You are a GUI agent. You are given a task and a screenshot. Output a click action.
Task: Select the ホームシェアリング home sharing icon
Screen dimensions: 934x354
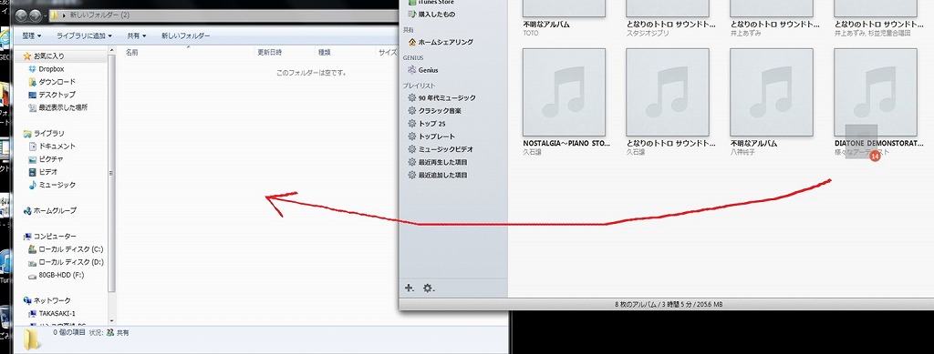tap(411, 42)
